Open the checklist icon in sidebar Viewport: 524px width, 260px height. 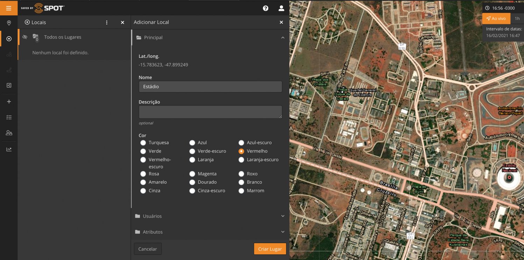[x=9, y=117]
